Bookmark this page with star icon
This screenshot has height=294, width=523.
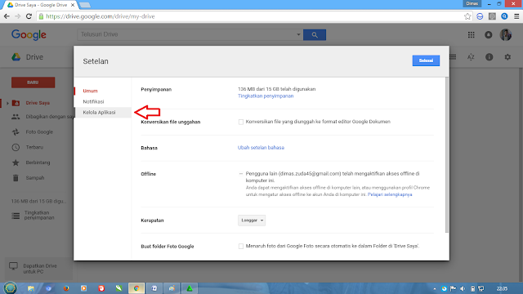pyautogui.click(x=467, y=16)
